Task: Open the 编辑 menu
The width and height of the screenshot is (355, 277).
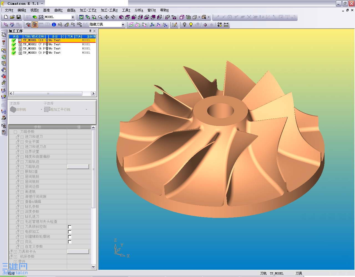Action: 22,10
